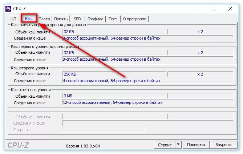Click the Кэш первого уровня для инструкций title
Viewport: 243px width, 154px height.
coord(45,46)
